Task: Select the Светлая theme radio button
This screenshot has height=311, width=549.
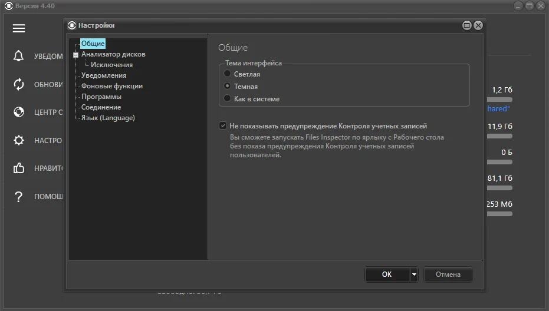Action: pos(228,74)
